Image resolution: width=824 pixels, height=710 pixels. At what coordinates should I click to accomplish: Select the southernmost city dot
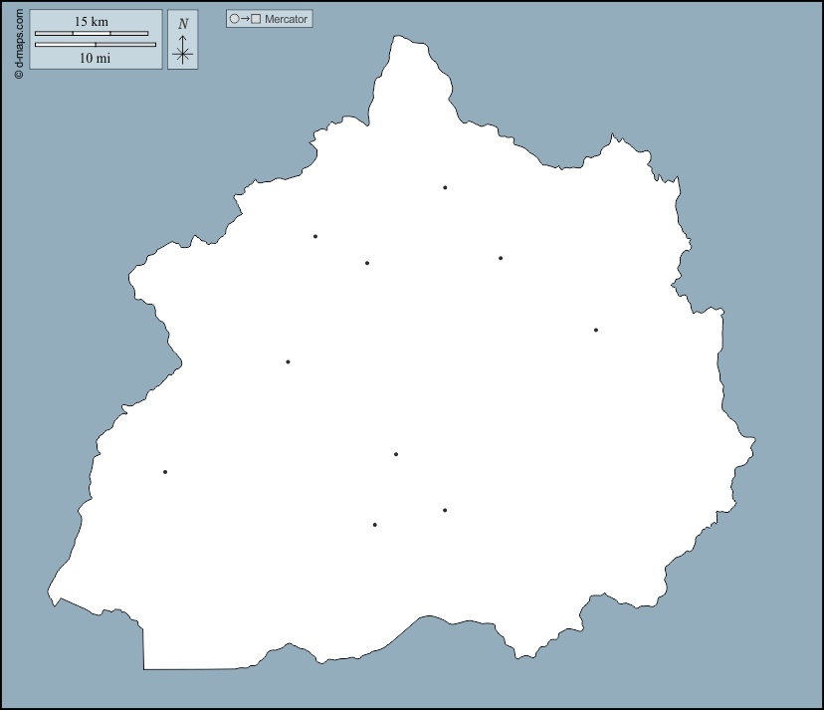tap(374, 525)
